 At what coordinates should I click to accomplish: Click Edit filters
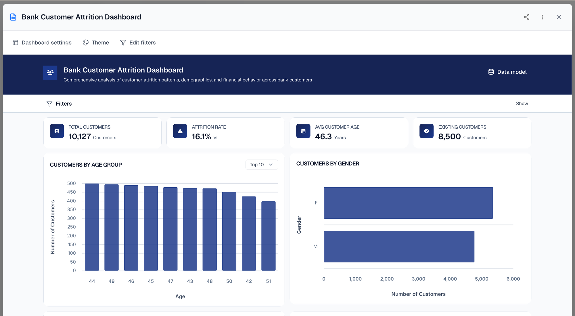pos(138,43)
